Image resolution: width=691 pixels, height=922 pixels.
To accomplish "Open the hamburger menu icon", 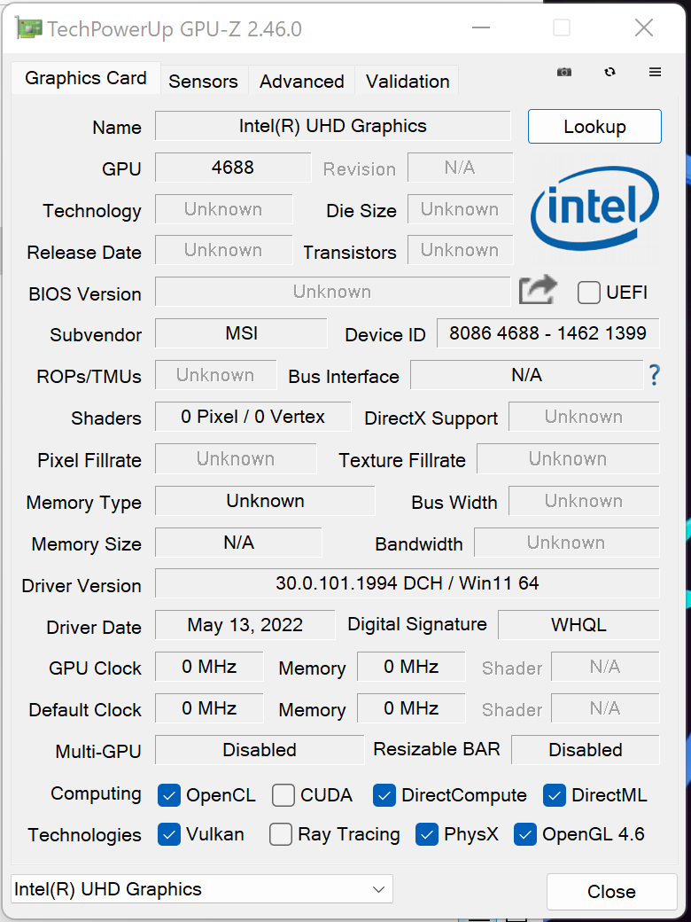I will [x=656, y=72].
